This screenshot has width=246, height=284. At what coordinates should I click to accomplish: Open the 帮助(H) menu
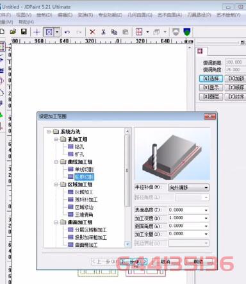tap(26, 22)
